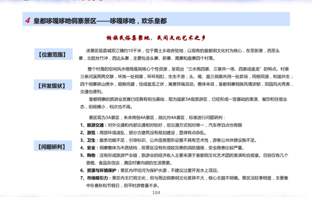Click list item 2 游览
312x197 pixels.
click(143, 133)
